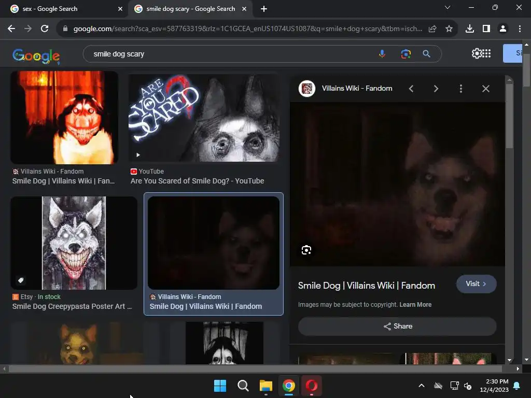This screenshot has height=398, width=531.
Task: Switch to the 'sex - Google Search' tab
Action: (64, 9)
